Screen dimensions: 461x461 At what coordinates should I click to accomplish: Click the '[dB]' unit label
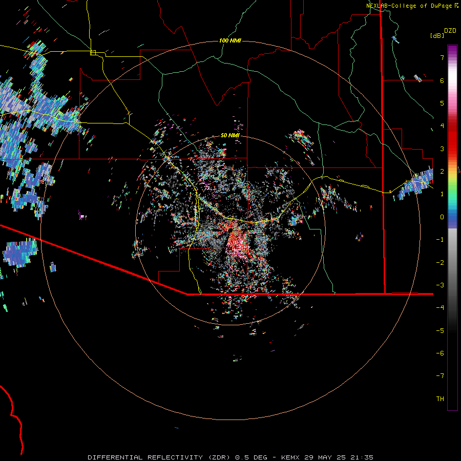click(x=437, y=35)
